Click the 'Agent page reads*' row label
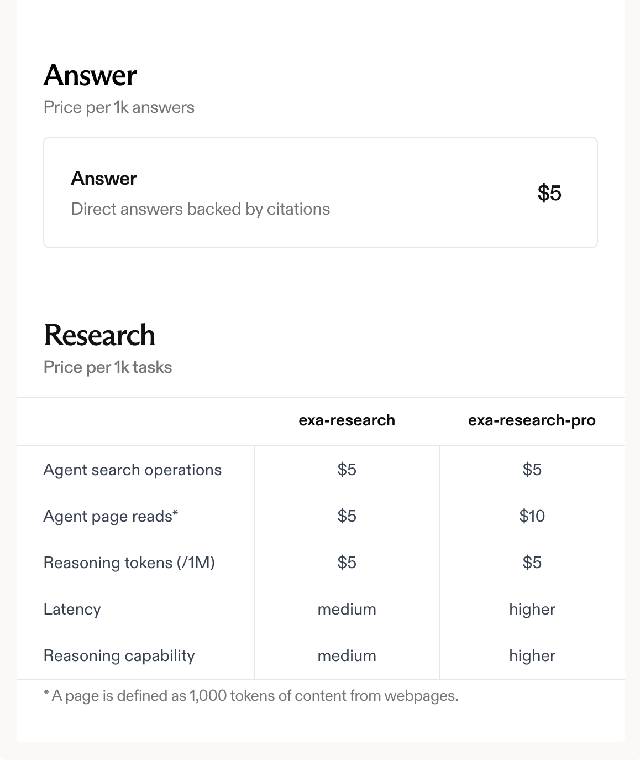The height and width of the screenshot is (760, 640). 111,516
